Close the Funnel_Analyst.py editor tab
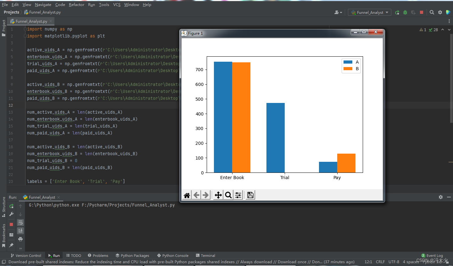The width and height of the screenshot is (453, 266). click(x=51, y=21)
